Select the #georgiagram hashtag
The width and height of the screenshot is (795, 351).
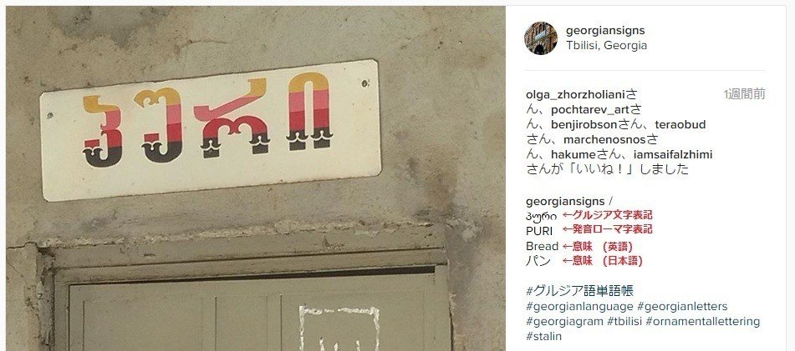(565, 322)
